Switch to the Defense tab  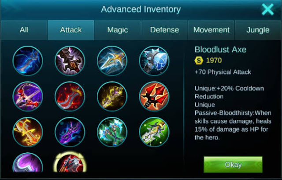(x=164, y=30)
